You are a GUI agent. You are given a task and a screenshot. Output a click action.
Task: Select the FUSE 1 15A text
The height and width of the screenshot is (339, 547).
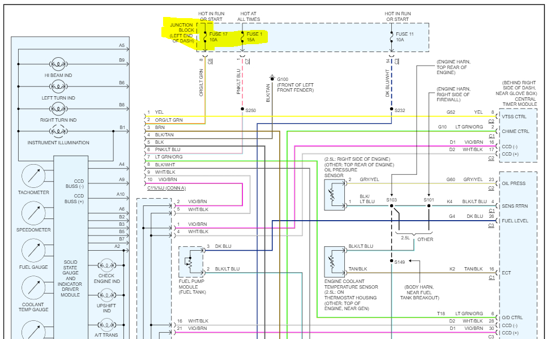click(254, 37)
